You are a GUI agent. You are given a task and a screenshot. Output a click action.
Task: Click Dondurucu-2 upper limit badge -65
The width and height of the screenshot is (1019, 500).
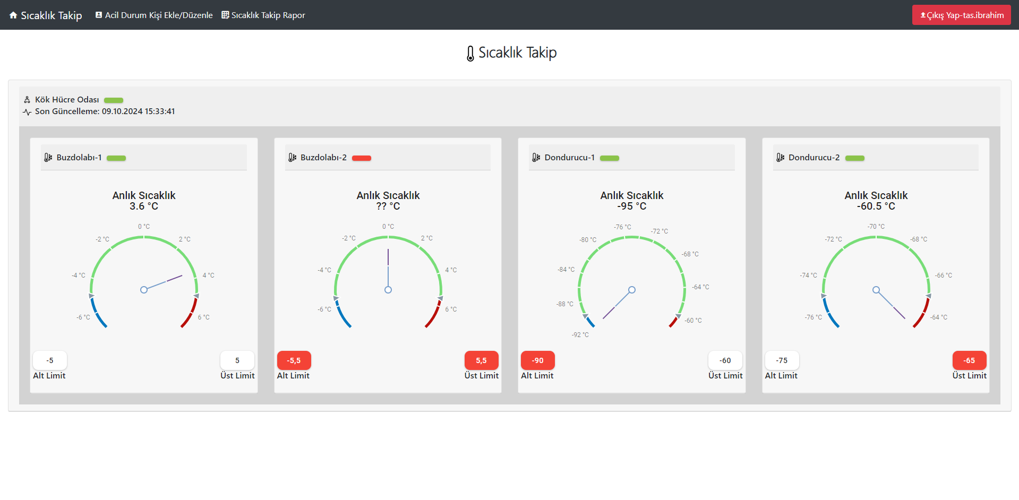coord(969,360)
